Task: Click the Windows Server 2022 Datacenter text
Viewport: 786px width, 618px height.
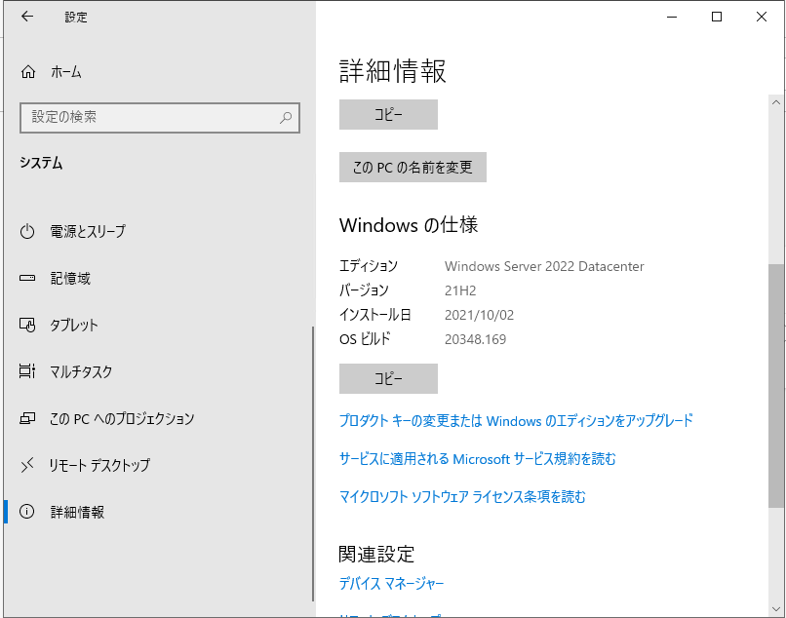Action: pos(544,266)
